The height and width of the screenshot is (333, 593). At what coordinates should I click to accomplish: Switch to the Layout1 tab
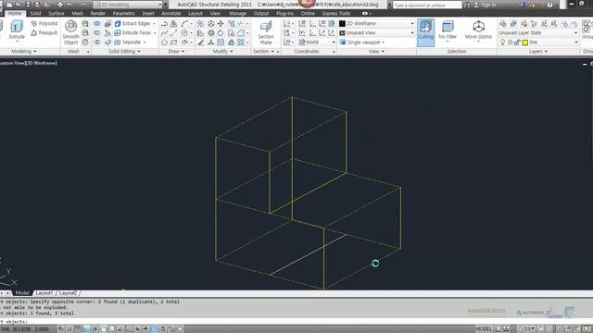(x=44, y=293)
